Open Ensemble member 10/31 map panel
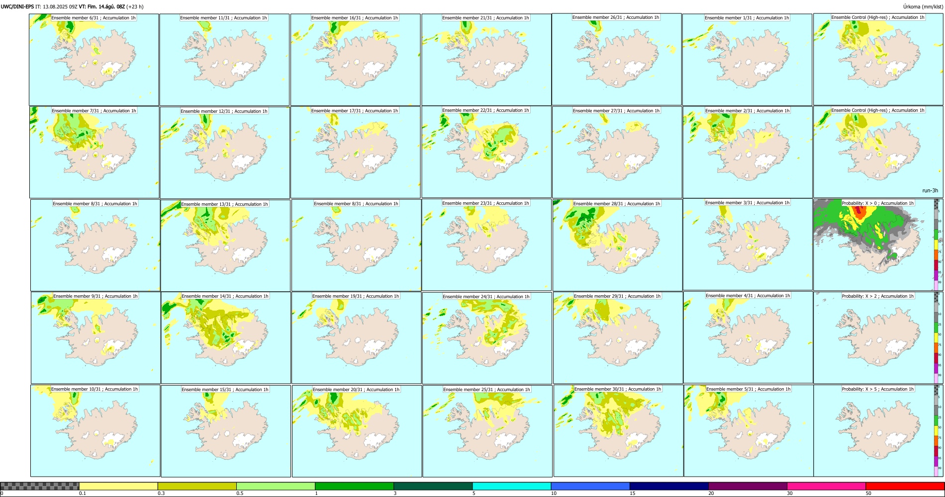The image size is (945, 497). click(95, 431)
